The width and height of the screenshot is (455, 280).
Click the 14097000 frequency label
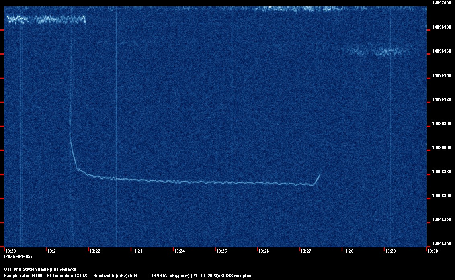tap(442, 3)
